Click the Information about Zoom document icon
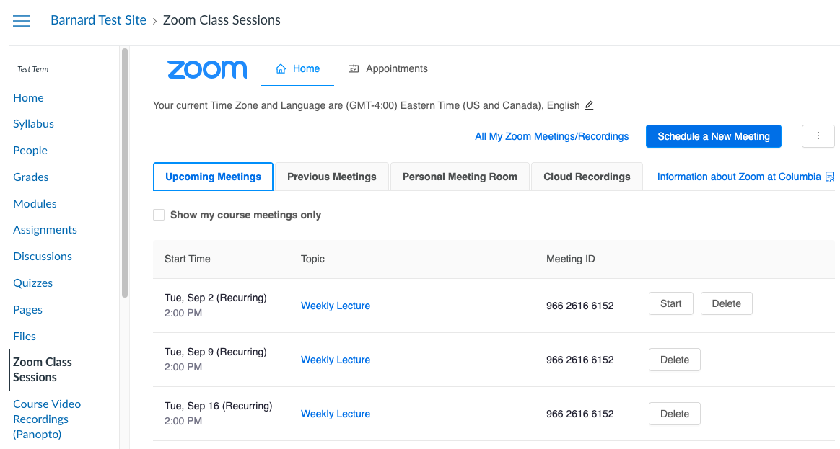 (830, 177)
